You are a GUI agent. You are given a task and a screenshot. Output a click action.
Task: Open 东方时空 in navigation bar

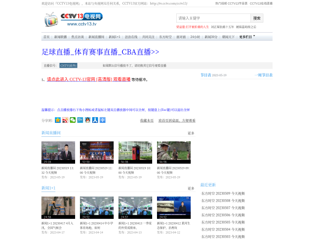(166, 37)
